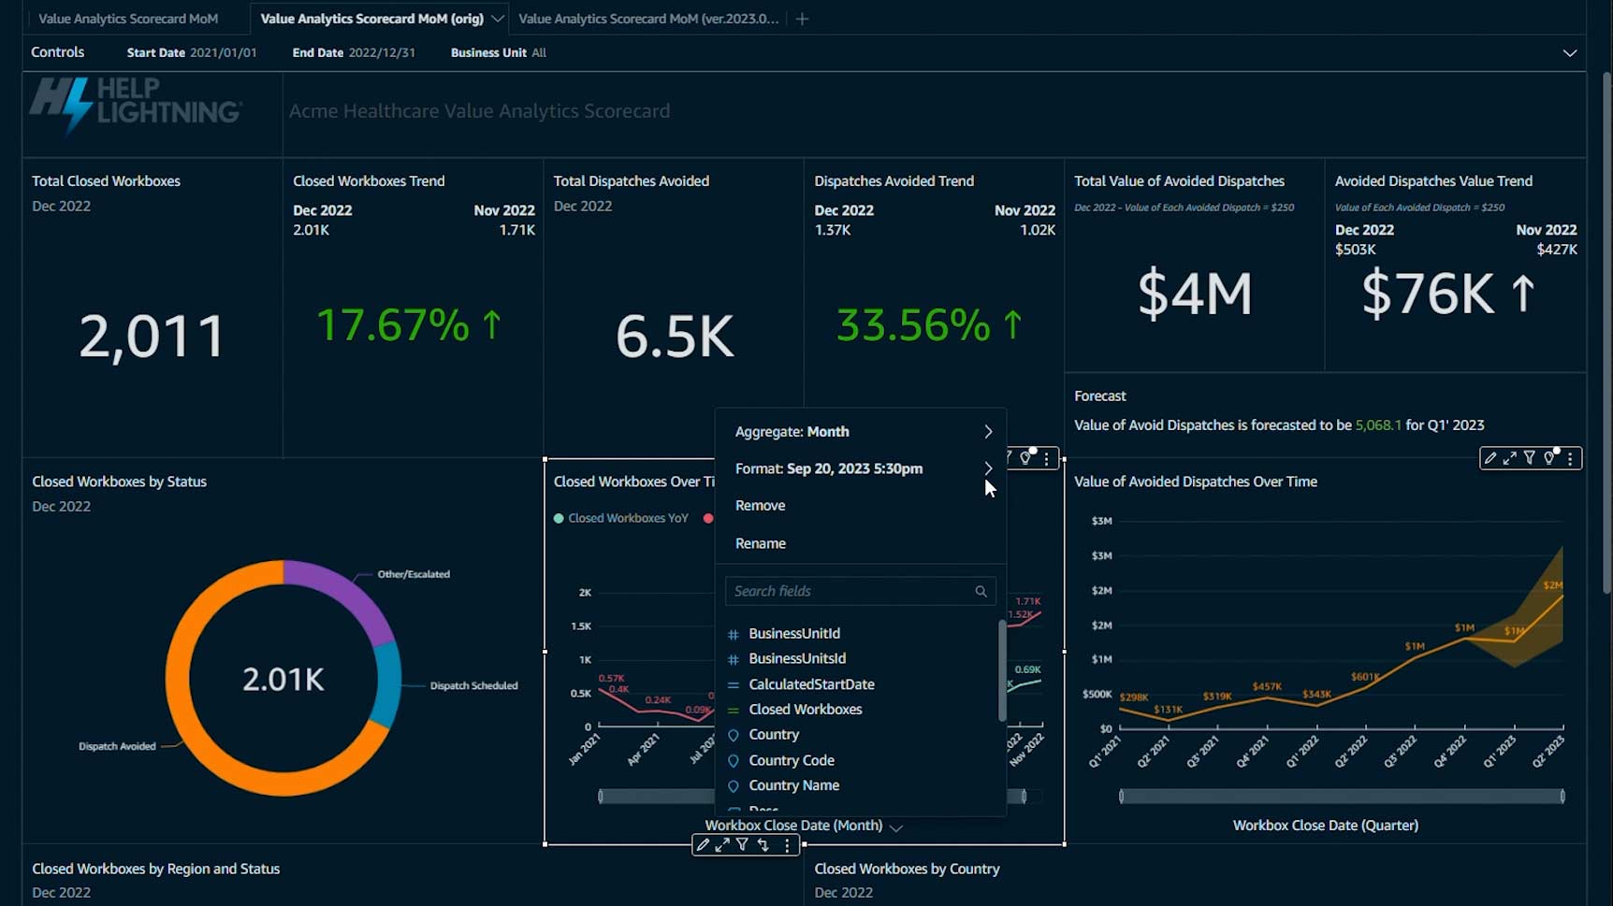Select the Country Code field
Viewport: 1613px width, 906px height.
pos(791,760)
